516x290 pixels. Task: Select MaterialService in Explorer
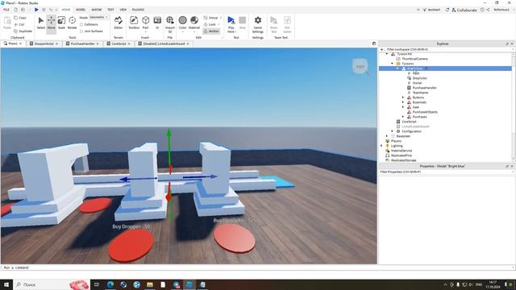402,151
